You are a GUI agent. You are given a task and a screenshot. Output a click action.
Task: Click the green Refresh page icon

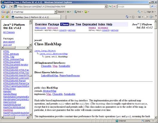pyautogui.click(x=110, y=7)
